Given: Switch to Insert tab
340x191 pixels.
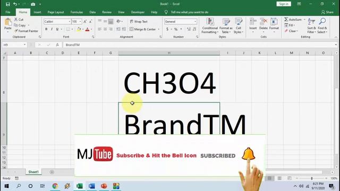Looking at the screenshot, I should coord(37,12).
